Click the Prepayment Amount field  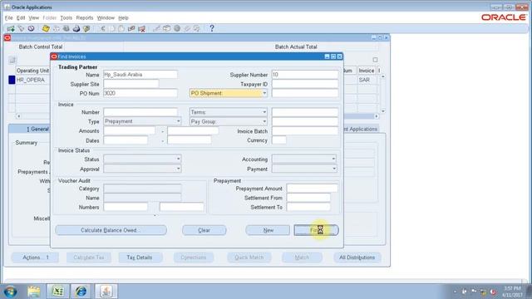(313, 189)
